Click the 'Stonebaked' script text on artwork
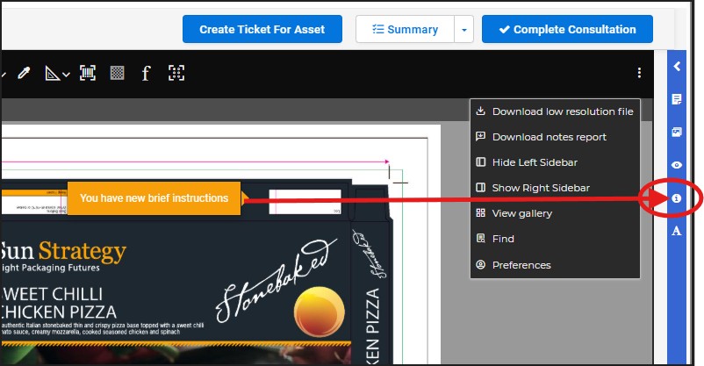This screenshot has height=366, width=704. point(276,280)
